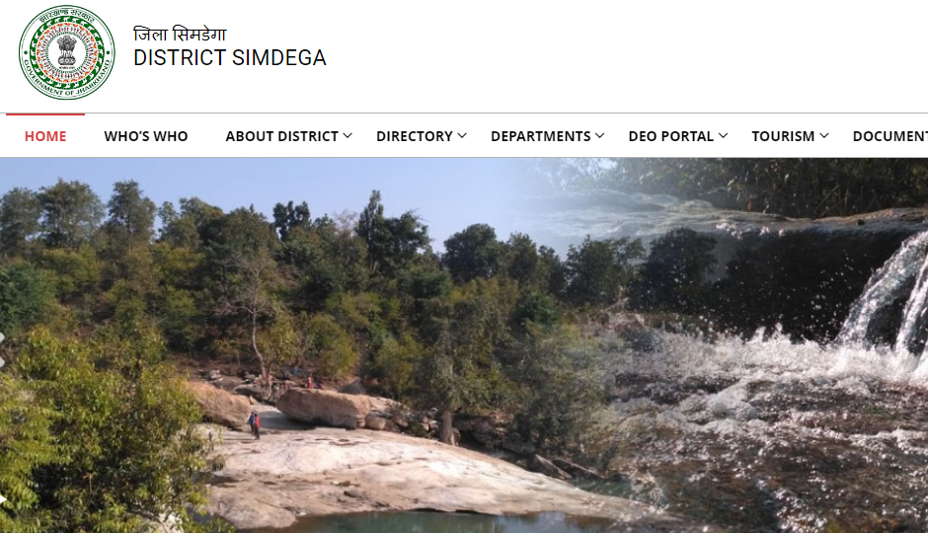Viewport: 928px width, 533px height.
Task: Select the DEPARTMENTS menu label
Action: coord(540,136)
